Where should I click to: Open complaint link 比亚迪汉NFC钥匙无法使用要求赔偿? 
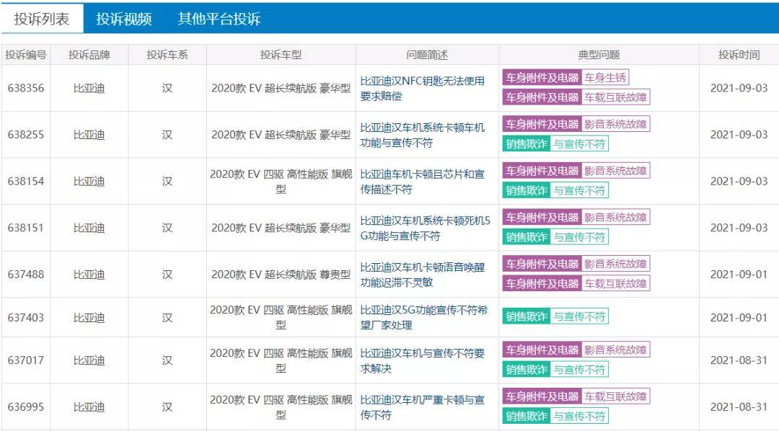(x=422, y=88)
